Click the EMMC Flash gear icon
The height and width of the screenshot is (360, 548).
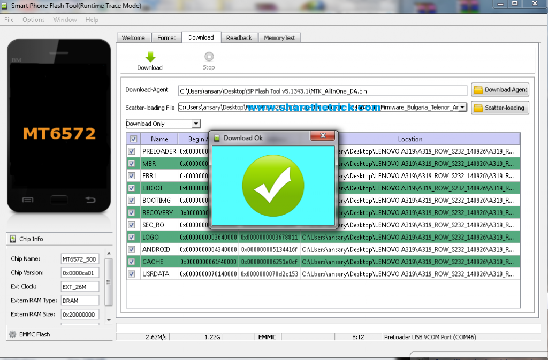coord(12,334)
